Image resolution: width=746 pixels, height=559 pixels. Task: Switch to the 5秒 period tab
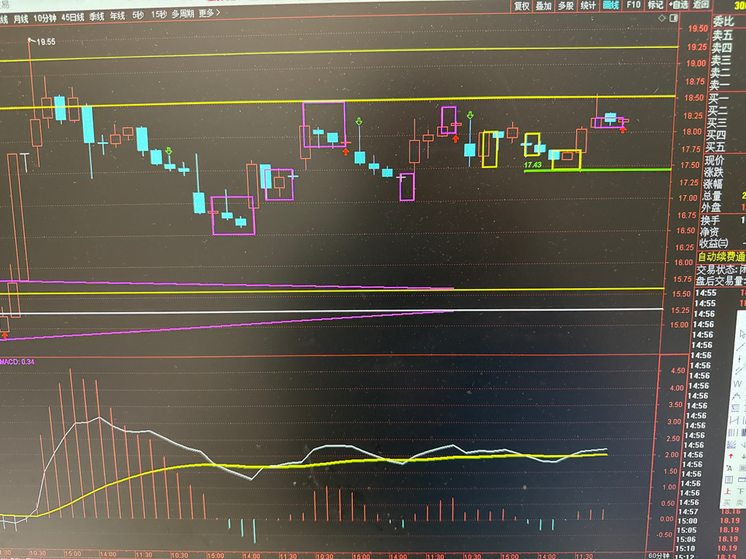(138, 15)
